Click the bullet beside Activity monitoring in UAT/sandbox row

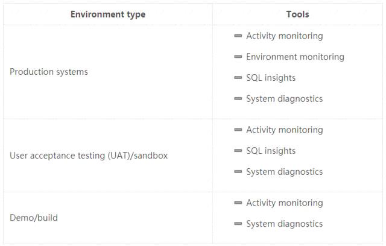pyautogui.click(x=238, y=130)
